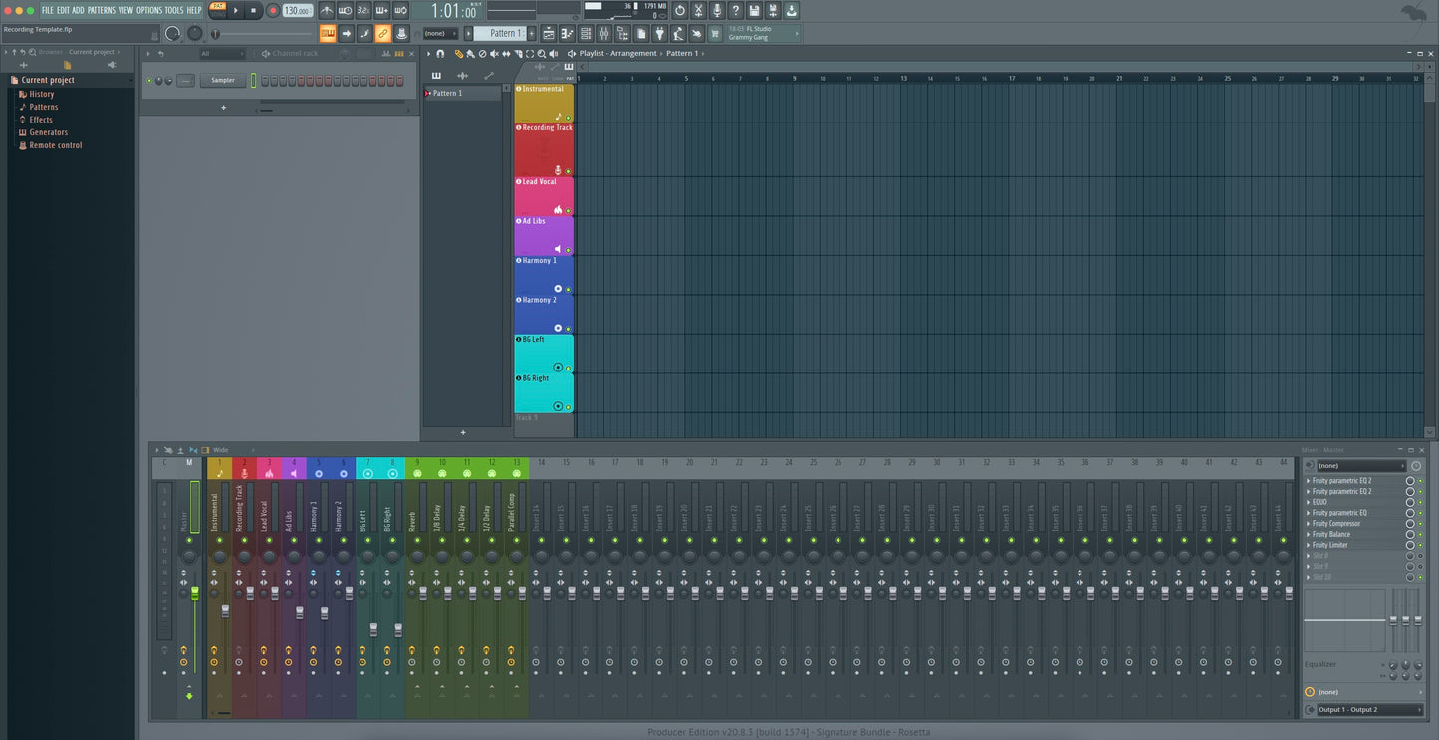Disable the Fruity Limiter effect slot
The image size is (1439, 740).
click(x=1420, y=544)
